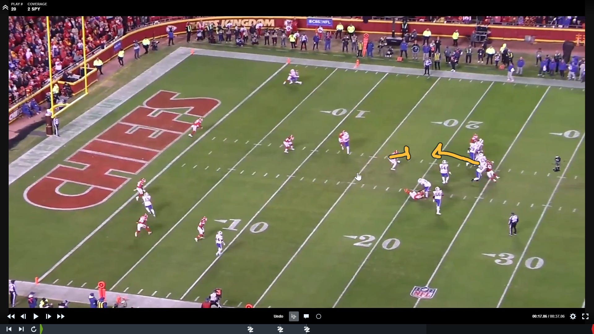Click the rewind button
The image size is (594, 334).
click(11, 316)
